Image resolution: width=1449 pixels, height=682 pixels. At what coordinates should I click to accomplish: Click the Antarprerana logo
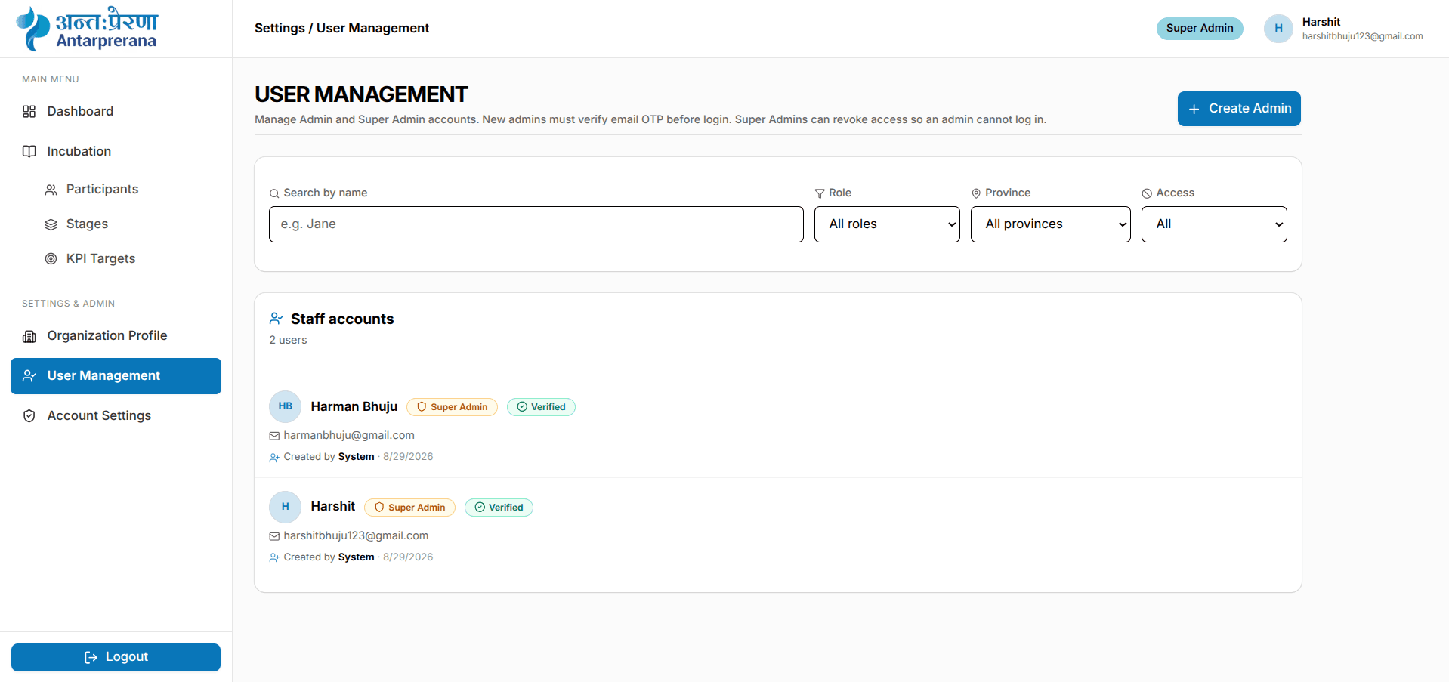tap(87, 29)
